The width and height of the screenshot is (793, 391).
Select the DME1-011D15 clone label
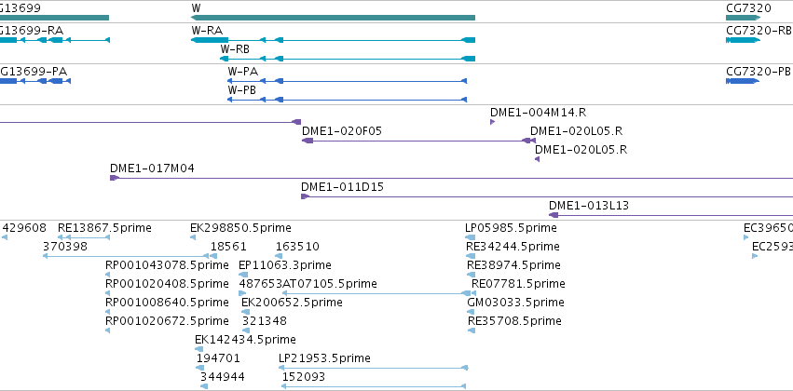click(342, 187)
